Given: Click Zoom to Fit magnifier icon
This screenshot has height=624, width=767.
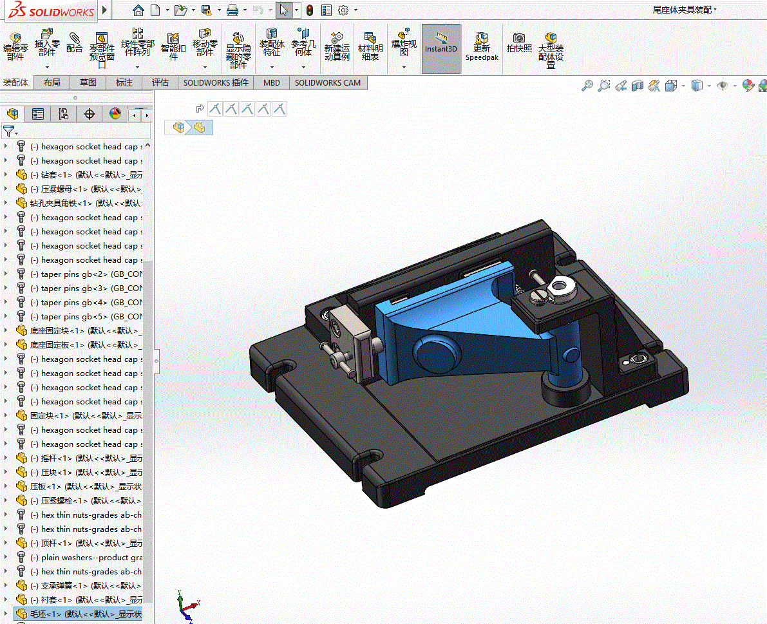Looking at the screenshot, I should 587,86.
